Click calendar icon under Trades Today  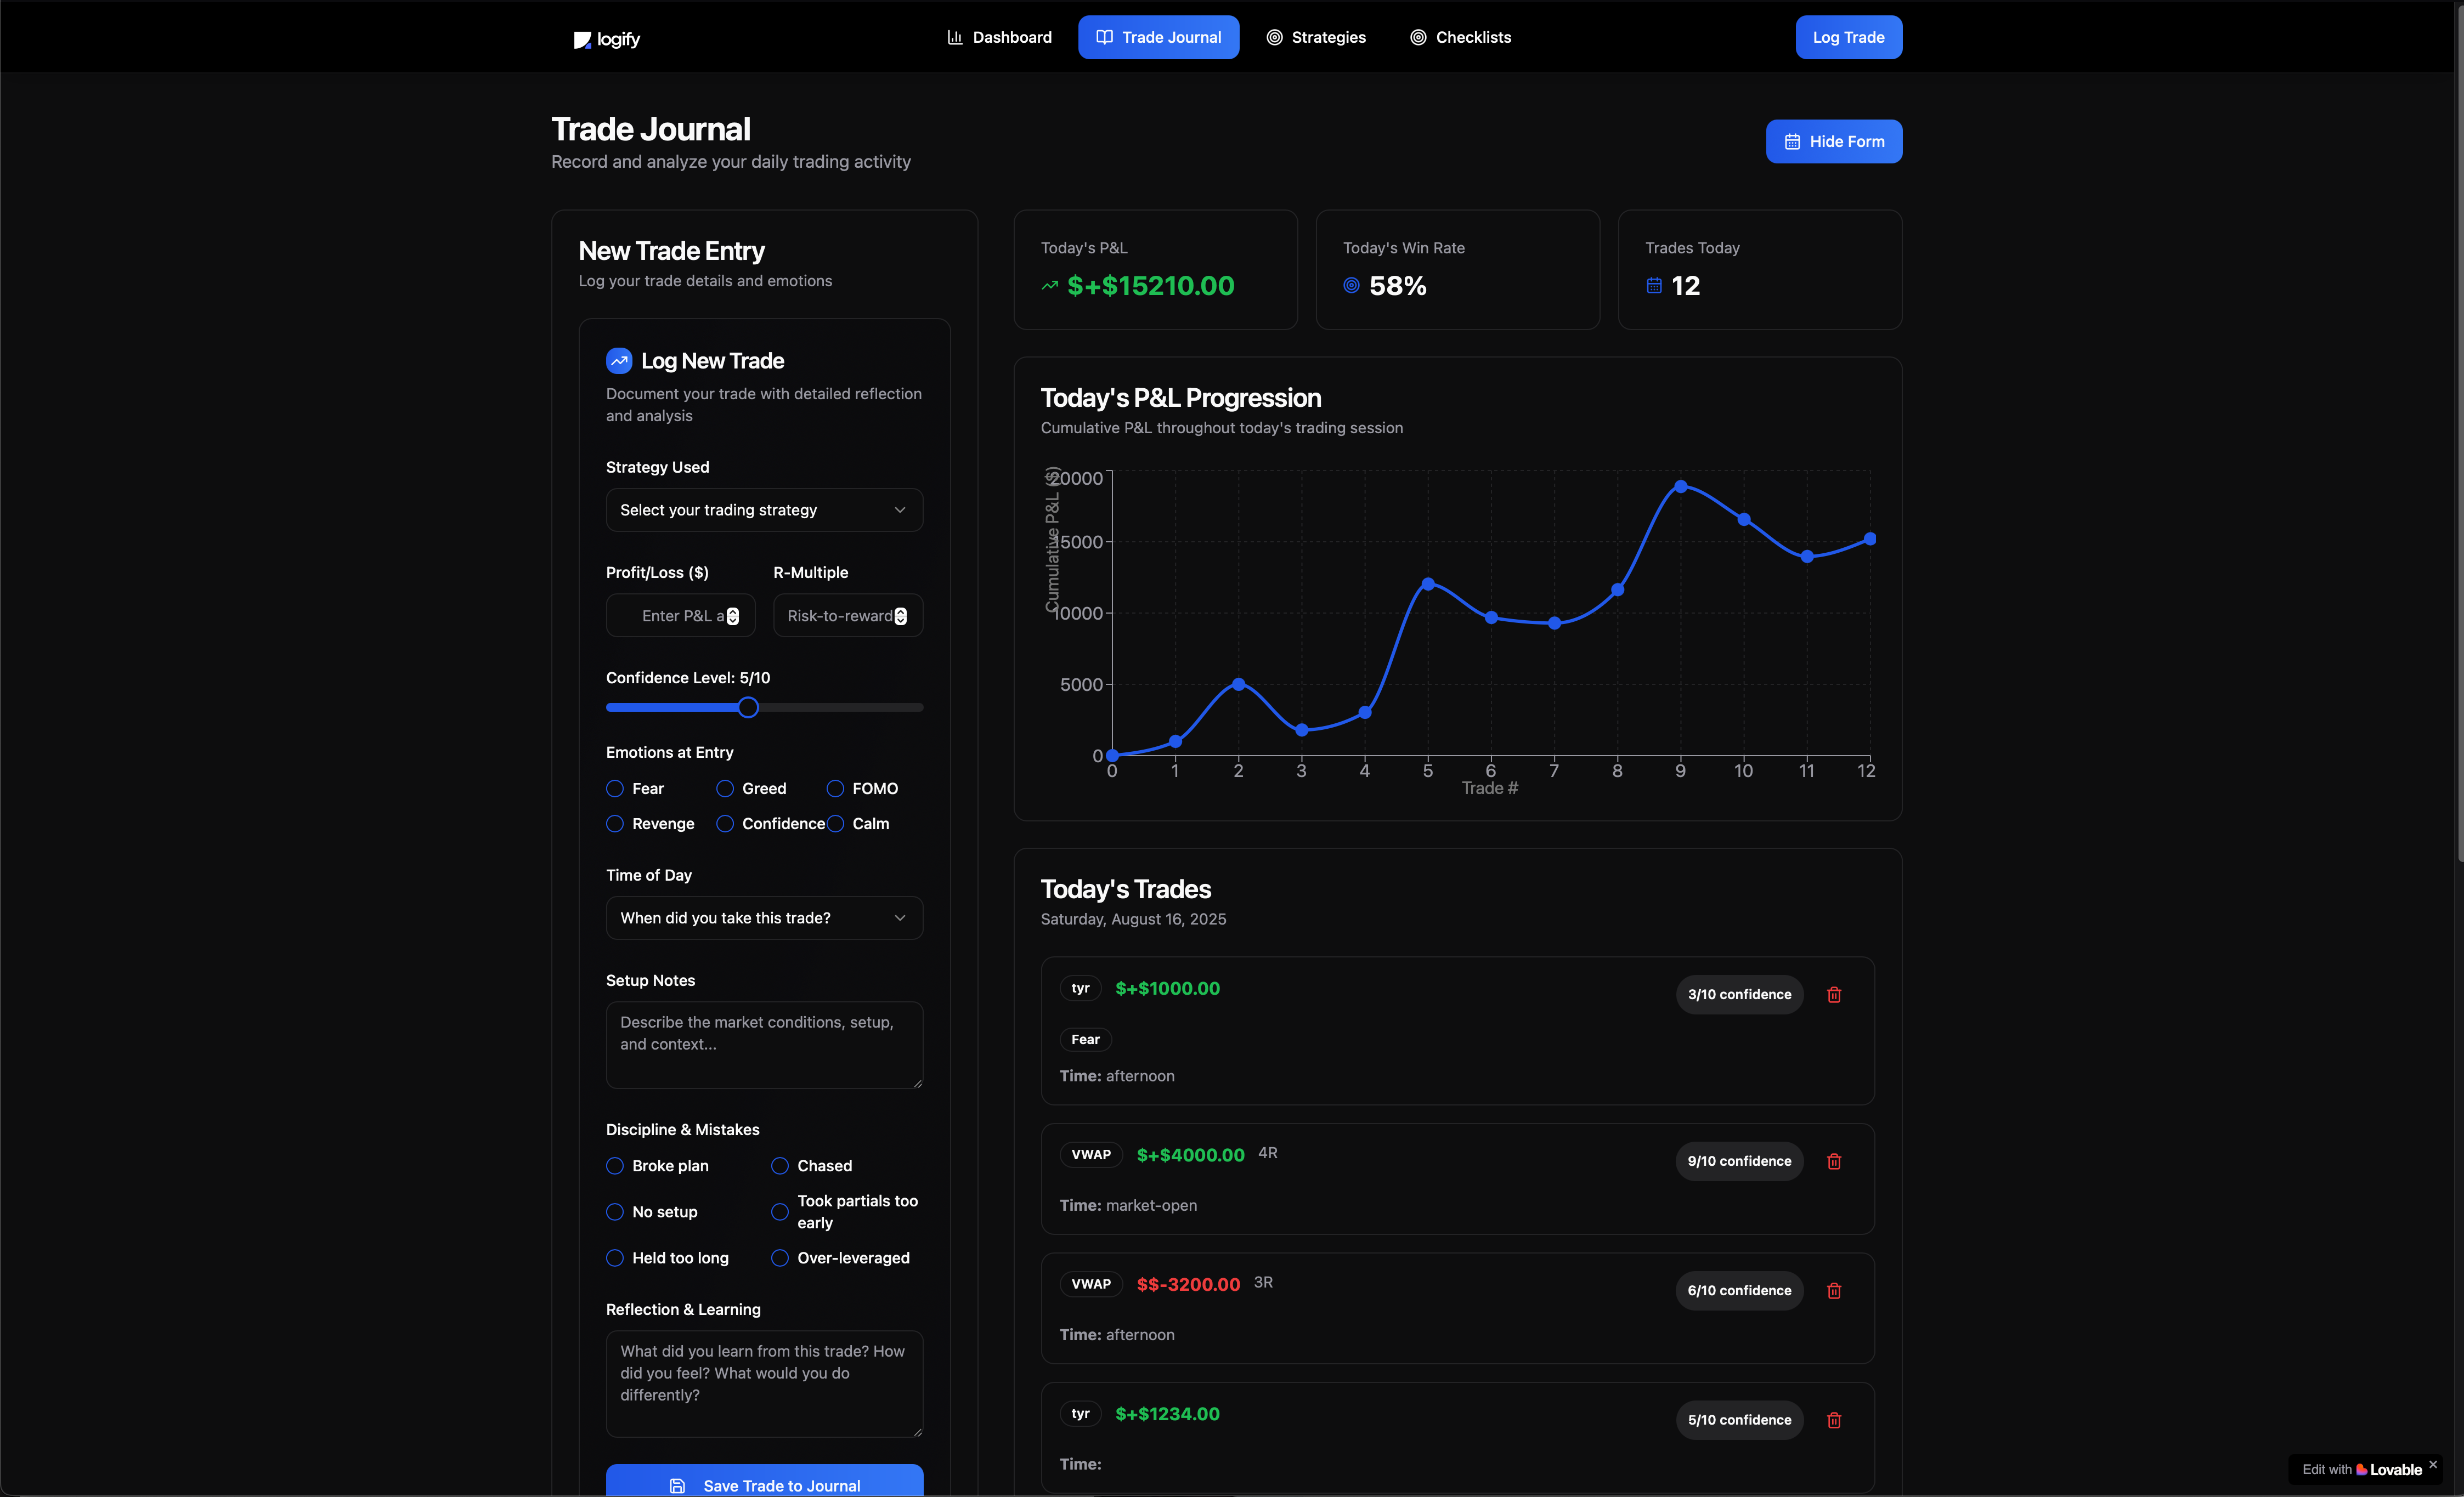[1653, 286]
